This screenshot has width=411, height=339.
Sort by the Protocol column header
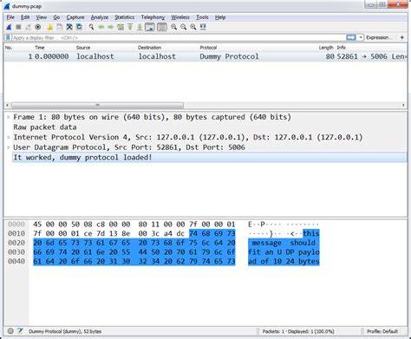pyautogui.click(x=208, y=48)
